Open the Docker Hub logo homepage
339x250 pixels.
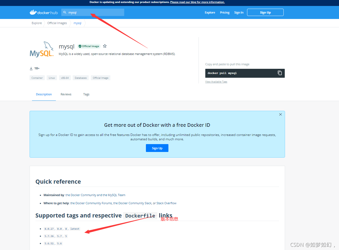44,12
